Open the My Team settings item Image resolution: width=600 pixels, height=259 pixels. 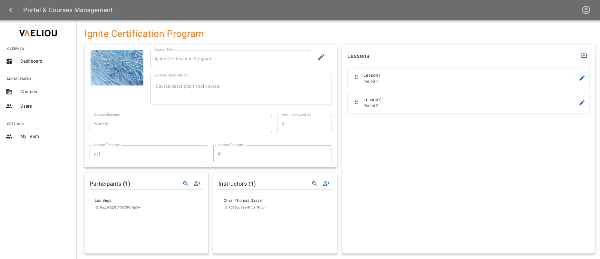(x=38, y=137)
